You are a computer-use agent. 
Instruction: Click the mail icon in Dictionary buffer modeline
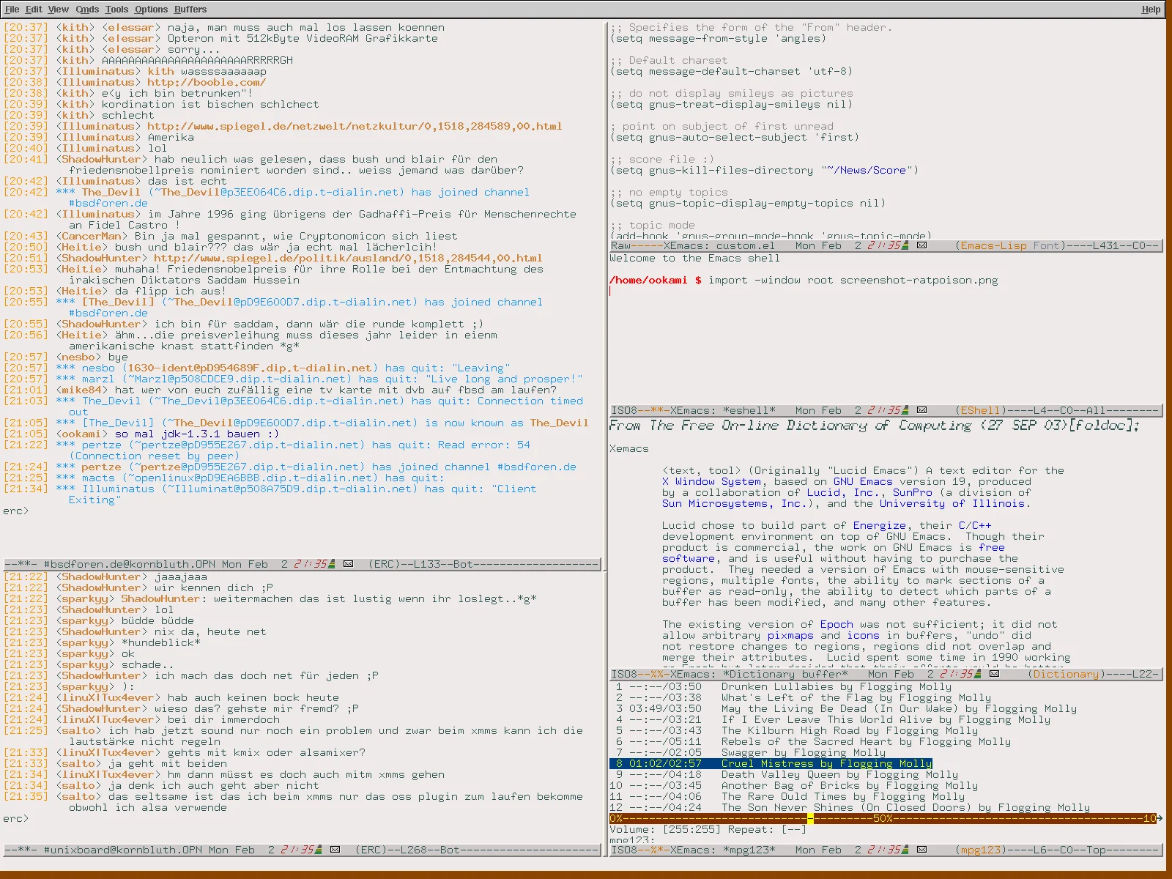[994, 675]
